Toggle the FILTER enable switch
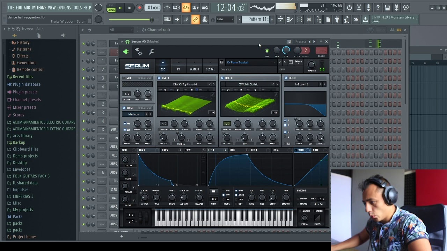The image size is (447, 251). tap(286, 78)
